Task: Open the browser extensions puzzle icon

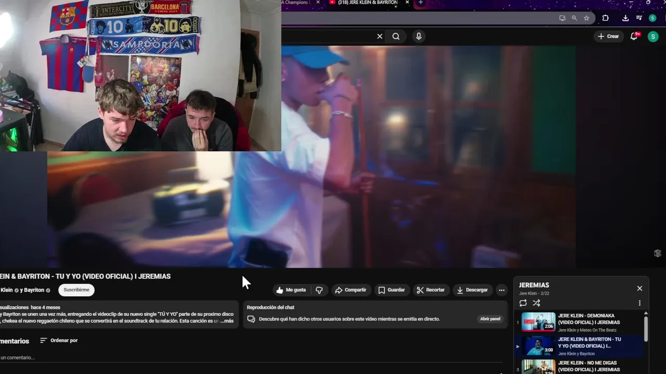Action: (606, 18)
